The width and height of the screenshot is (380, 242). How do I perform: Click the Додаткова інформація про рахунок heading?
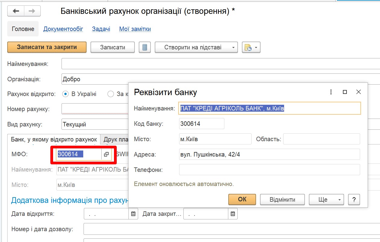click(70, 200)
